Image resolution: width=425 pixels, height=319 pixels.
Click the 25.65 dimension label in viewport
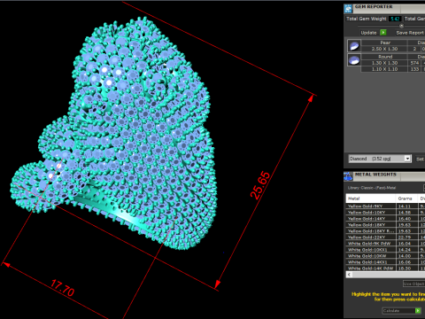(x=259, y=185)
